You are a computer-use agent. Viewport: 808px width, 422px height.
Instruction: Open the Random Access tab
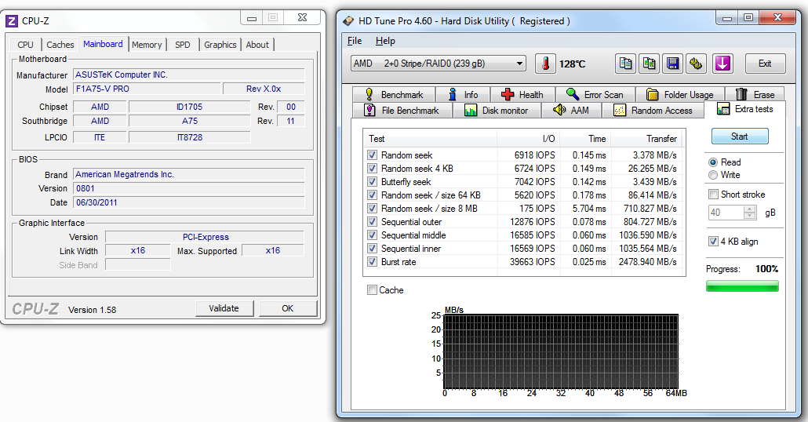[653, 111]
